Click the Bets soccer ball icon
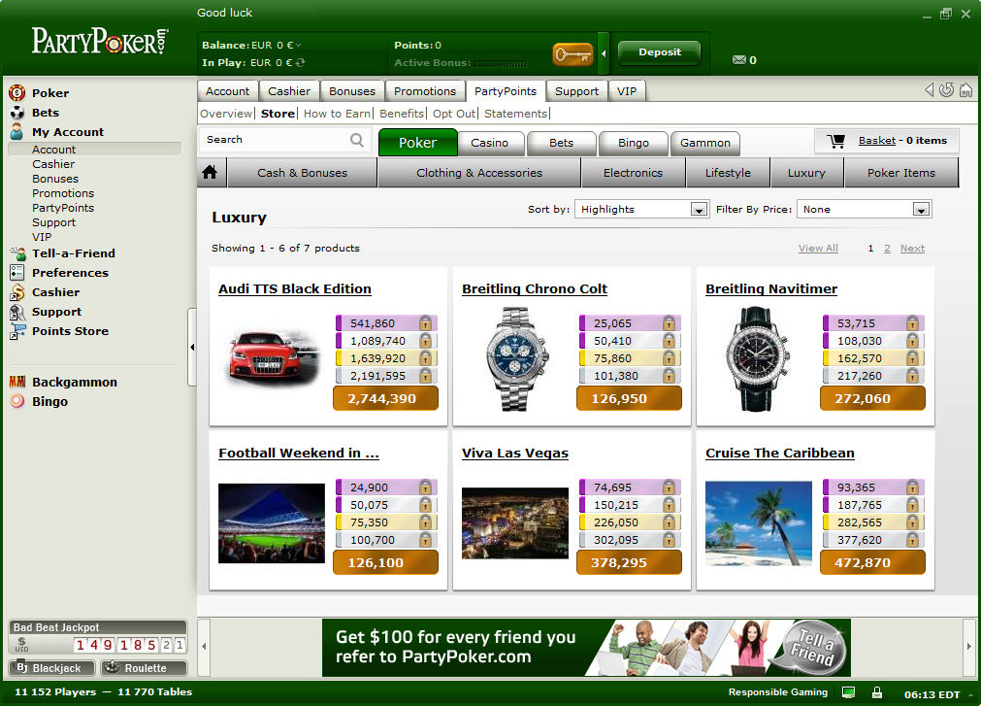The height and width of the screenshot is (706, 981). (16, 113)
